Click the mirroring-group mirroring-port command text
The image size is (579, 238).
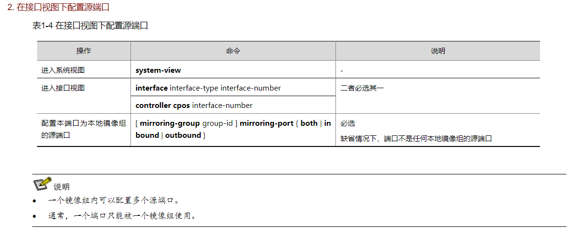pyautogui.click(x=233, y=129)
